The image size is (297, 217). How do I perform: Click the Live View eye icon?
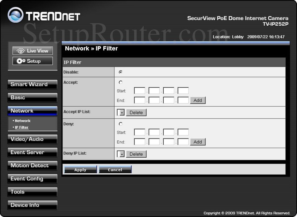20,50
